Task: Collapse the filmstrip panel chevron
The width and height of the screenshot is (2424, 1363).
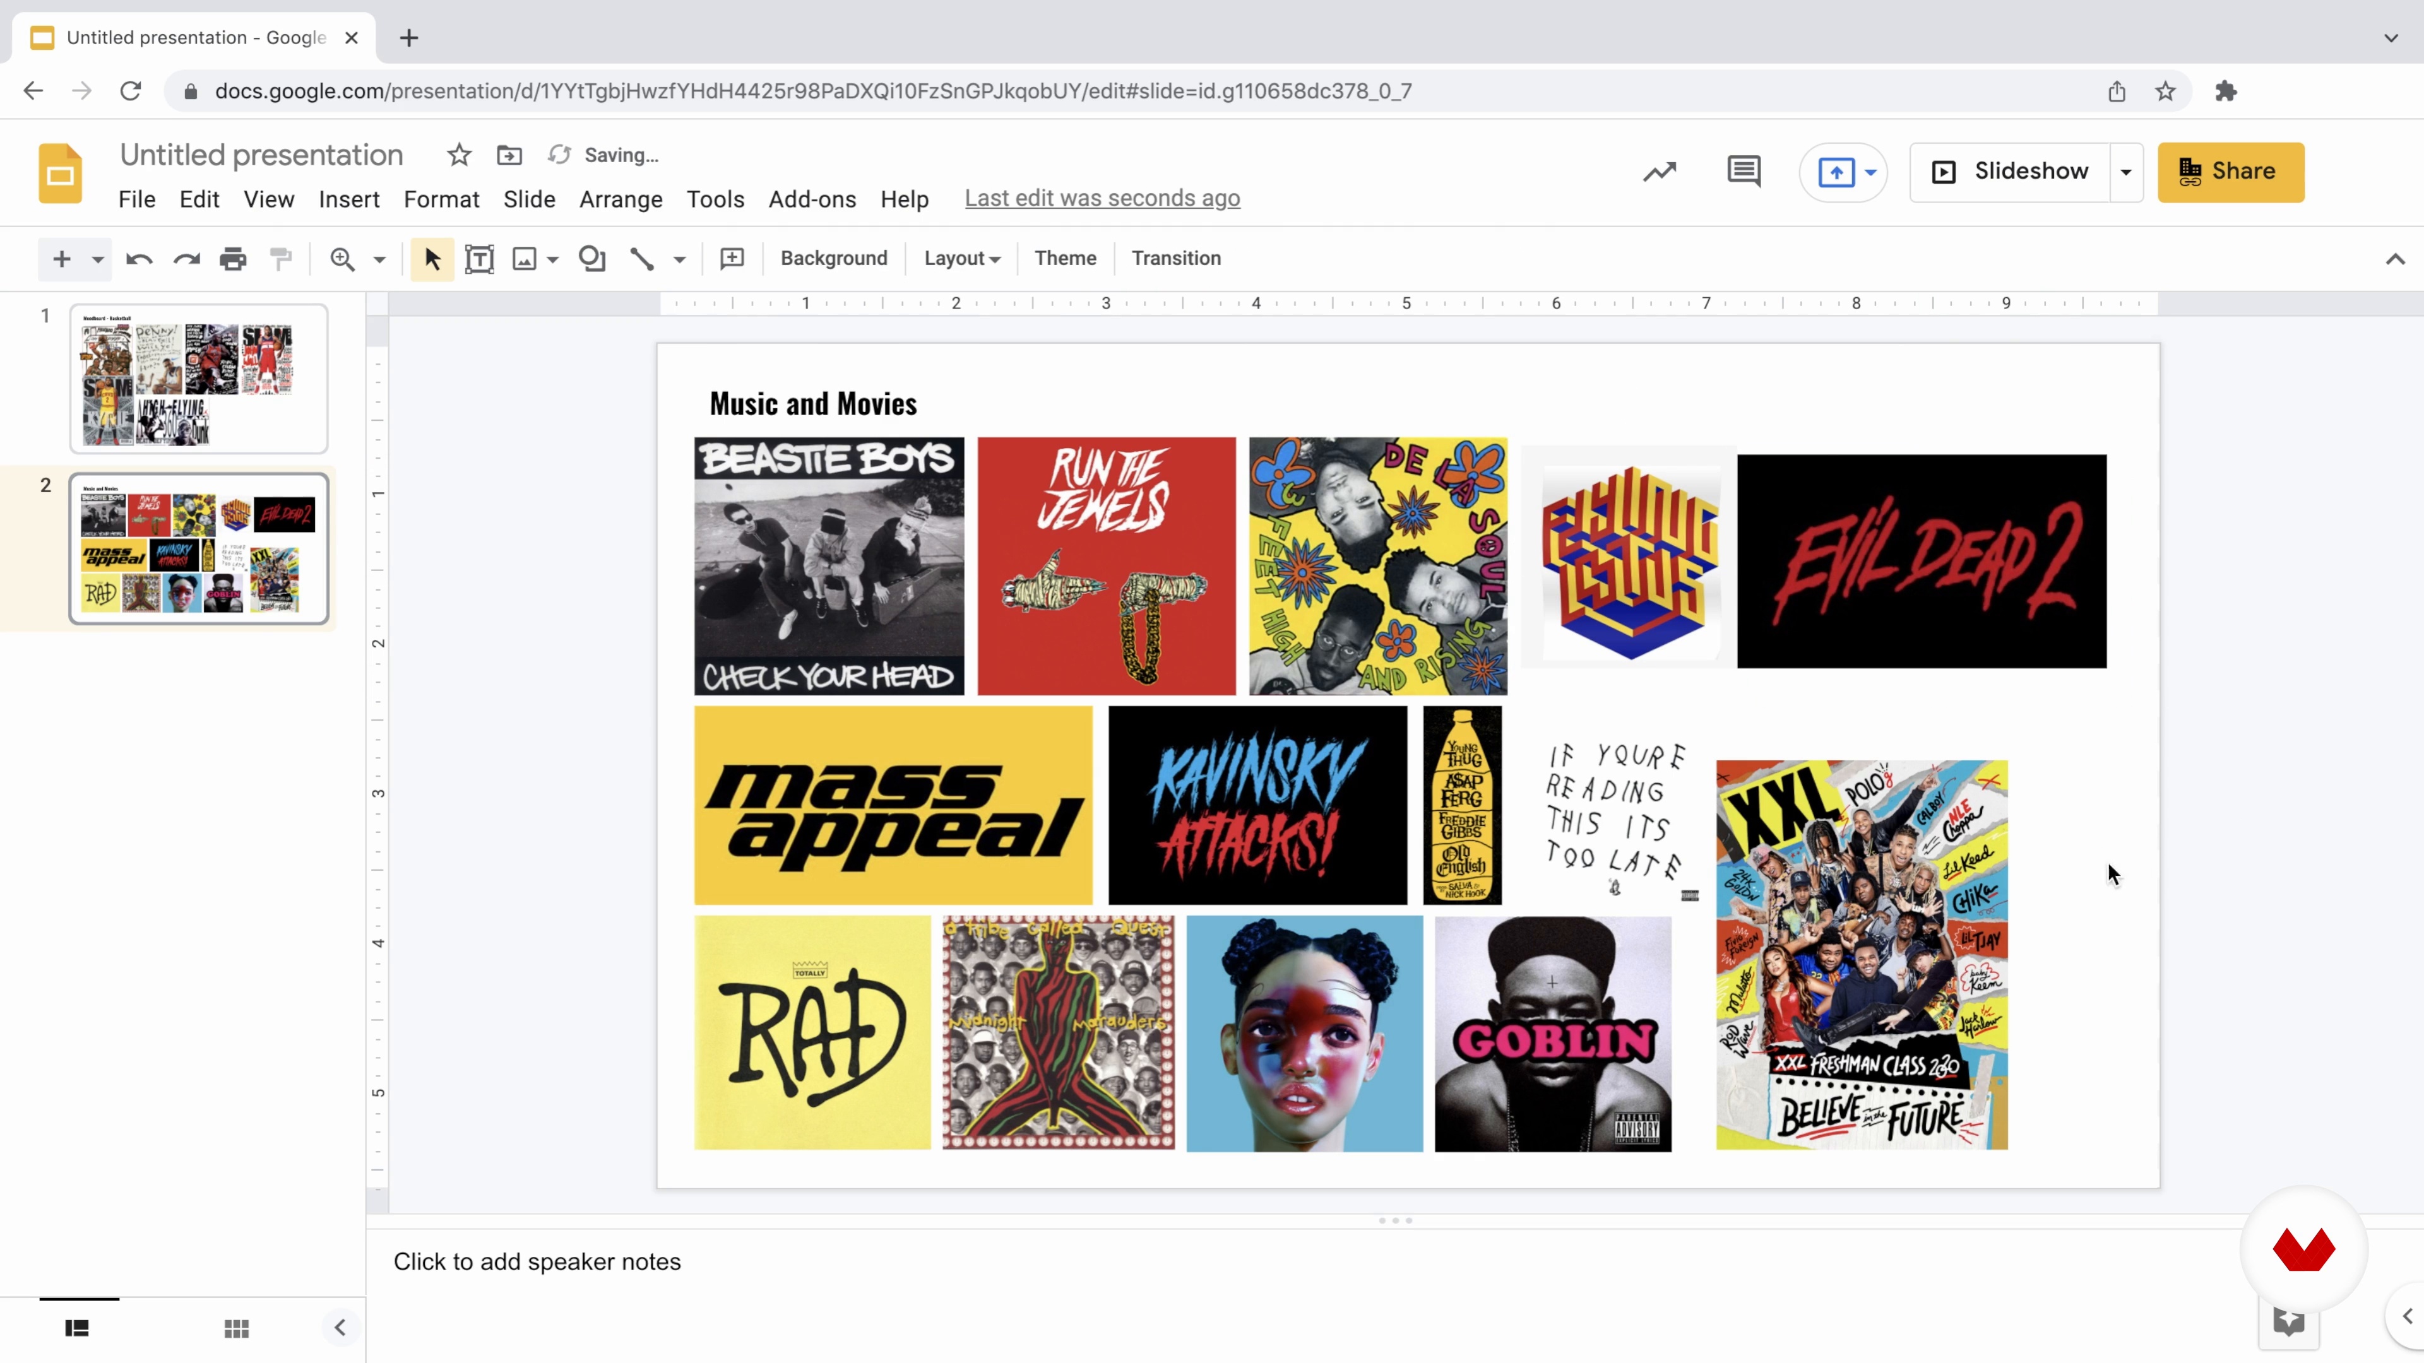Action: pyautogui.click(x=340, y=1327)
